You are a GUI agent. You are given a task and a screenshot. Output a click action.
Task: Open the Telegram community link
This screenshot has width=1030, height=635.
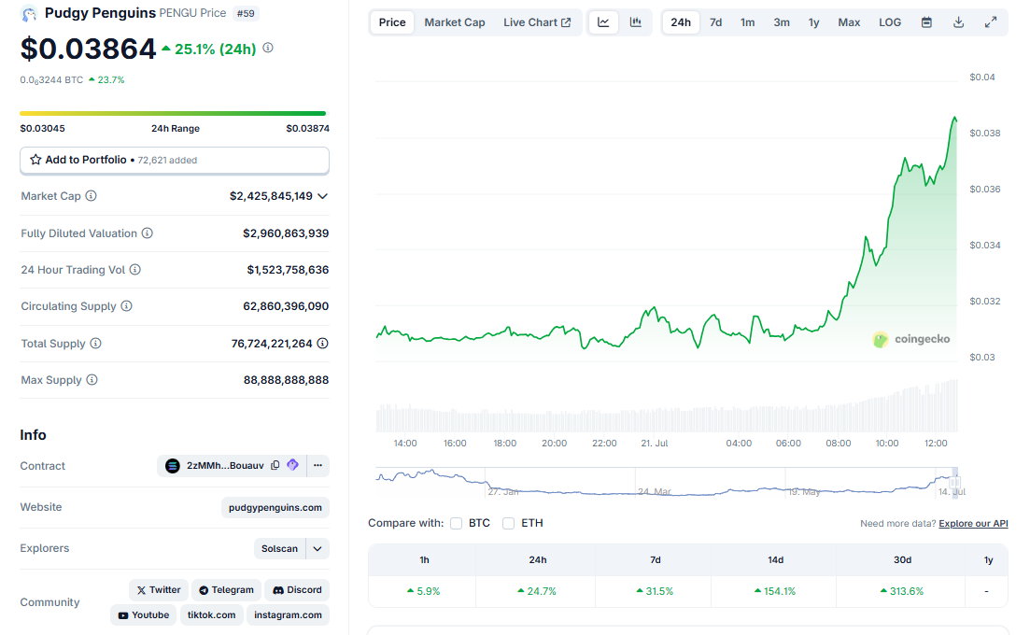click(x=227, y=589)
